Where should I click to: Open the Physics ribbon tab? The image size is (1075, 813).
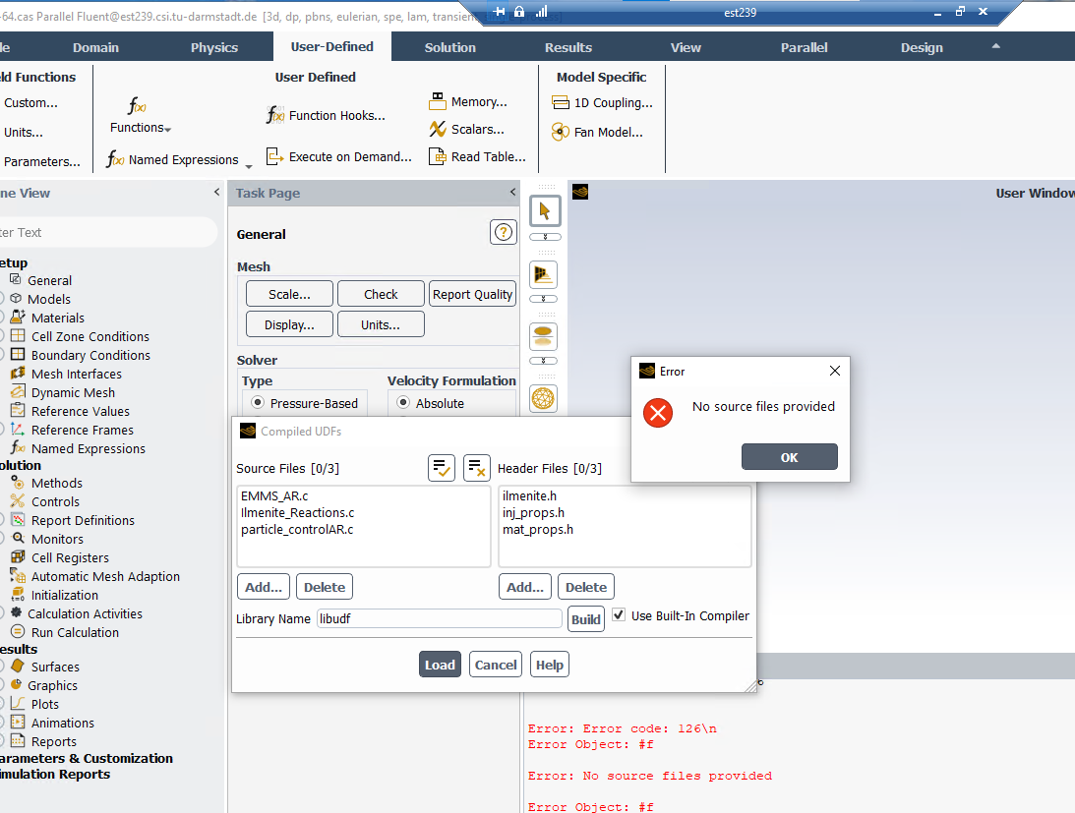tap(214, 47)
